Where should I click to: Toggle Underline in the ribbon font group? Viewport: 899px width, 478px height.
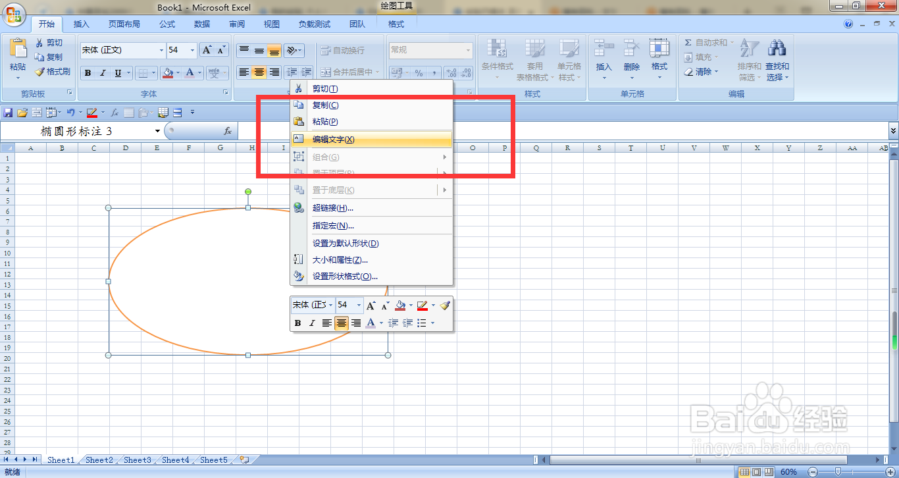tap(118, 72)
